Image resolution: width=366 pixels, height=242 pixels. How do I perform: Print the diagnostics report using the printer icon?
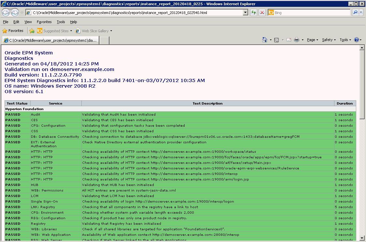[x=296, y=39]
